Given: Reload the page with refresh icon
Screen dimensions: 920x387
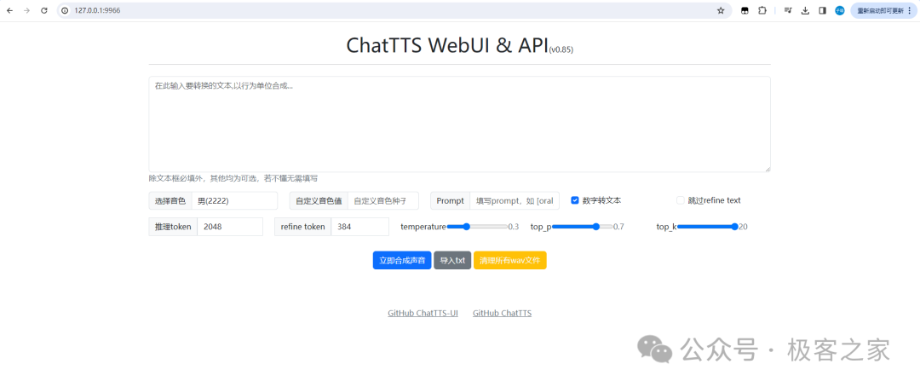Looking at the screenshot, I should (x=44, y=10).
